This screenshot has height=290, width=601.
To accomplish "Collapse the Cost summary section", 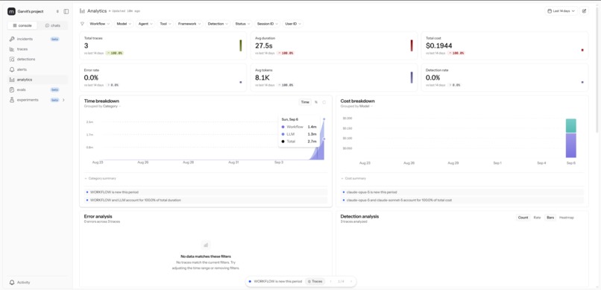I will point(353,178).
